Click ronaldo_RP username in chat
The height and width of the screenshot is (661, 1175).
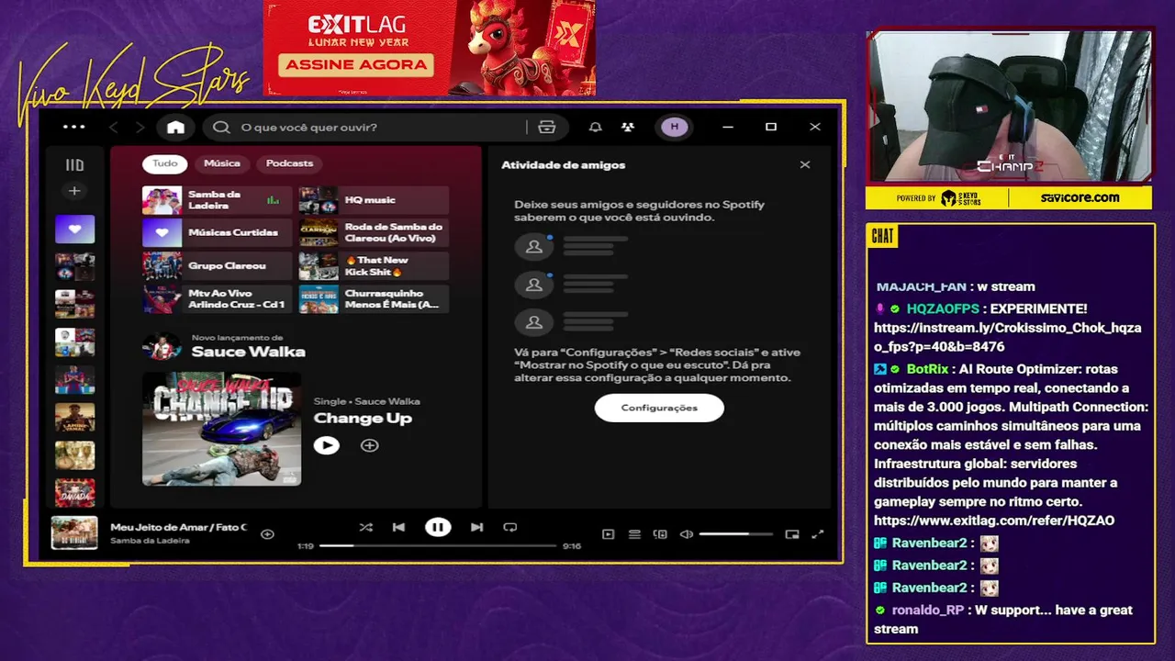(x=928, y=610)
